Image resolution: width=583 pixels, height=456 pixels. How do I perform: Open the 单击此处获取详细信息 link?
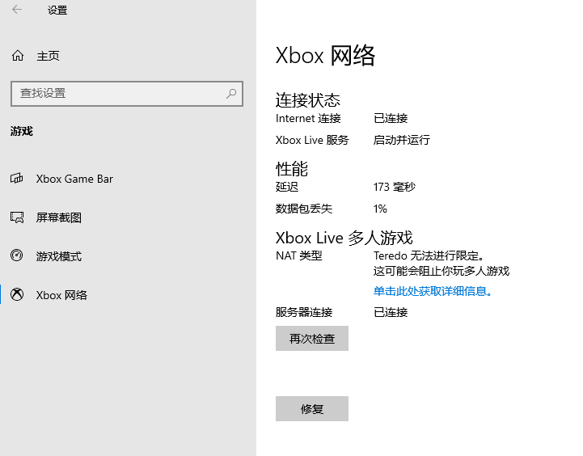click(x=433, y=291)
